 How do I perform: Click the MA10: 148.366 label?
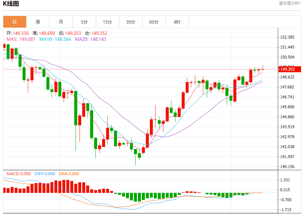(x=55, y=39)
